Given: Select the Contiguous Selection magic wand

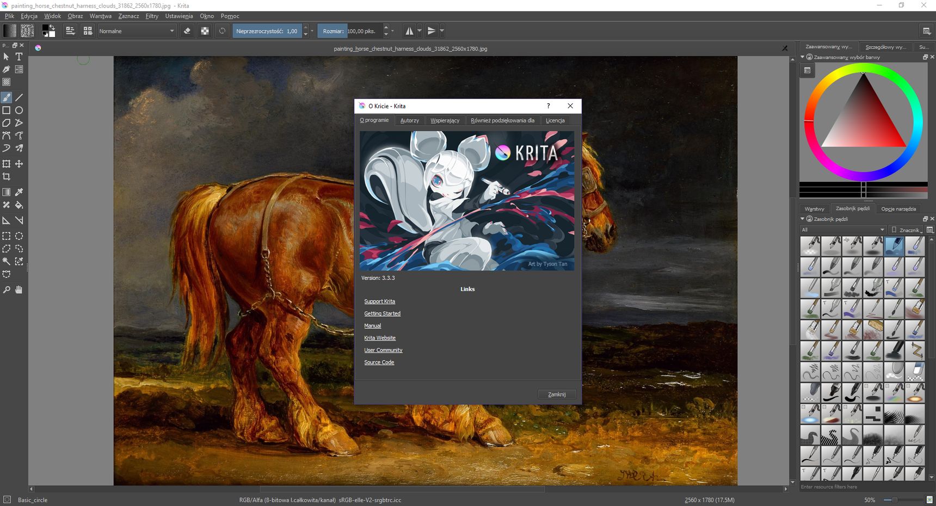Looking at the screenshot, I should (7, 261).
